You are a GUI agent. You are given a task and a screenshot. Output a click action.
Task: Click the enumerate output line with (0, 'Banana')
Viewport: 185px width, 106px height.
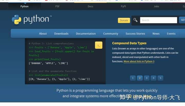tap(59, 79)
